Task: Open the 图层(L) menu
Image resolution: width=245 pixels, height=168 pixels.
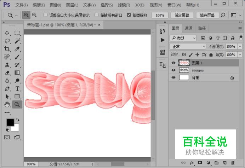Action: pos(72,5)
